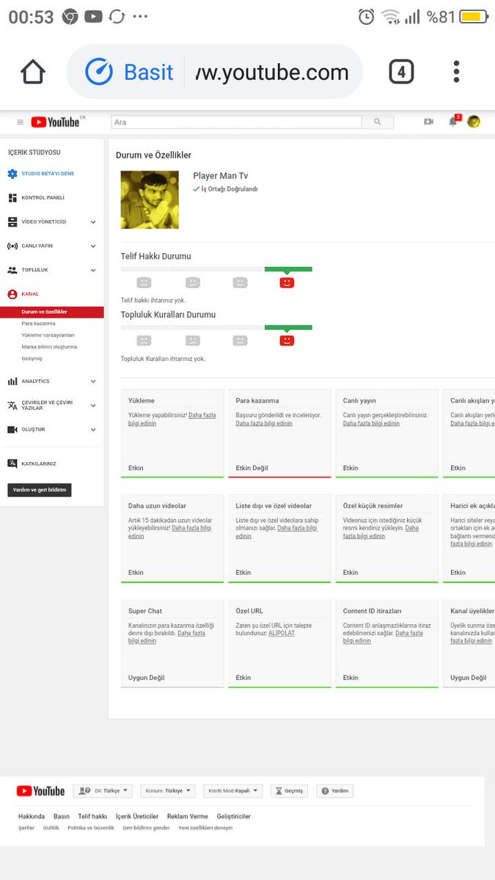Click the Studio Beta gear icon

12,174
